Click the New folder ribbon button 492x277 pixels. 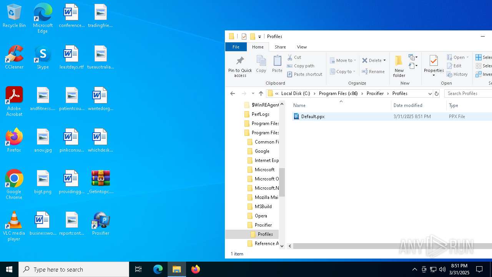399,66
